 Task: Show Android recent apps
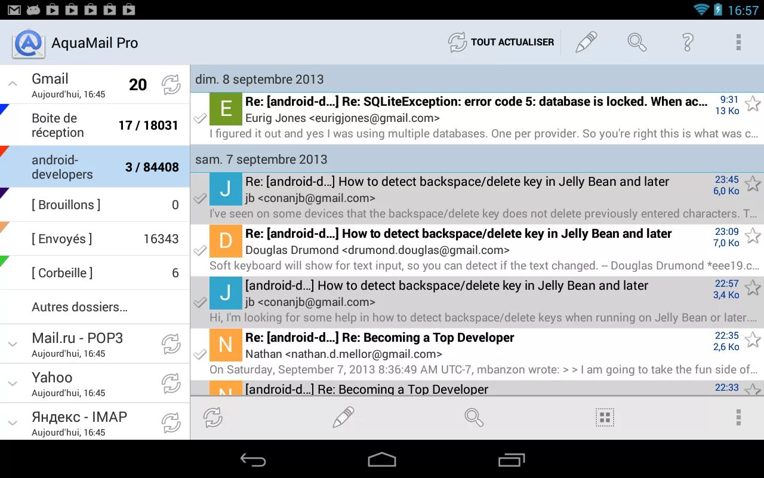(x=512, y=459)
